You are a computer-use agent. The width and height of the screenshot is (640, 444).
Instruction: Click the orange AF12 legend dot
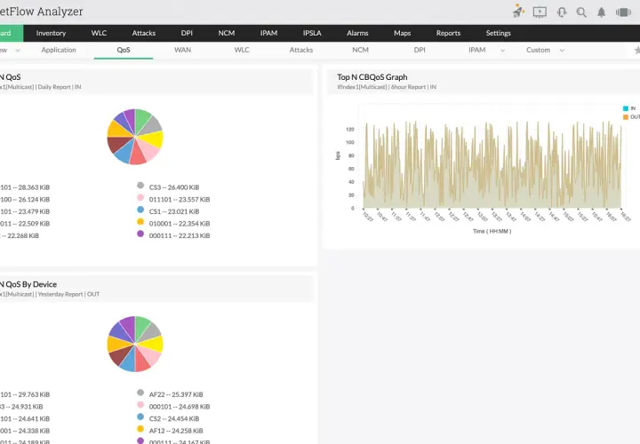coord(140,429)
